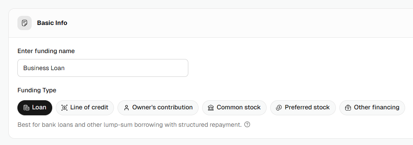Click the bank loans description text

130,125
